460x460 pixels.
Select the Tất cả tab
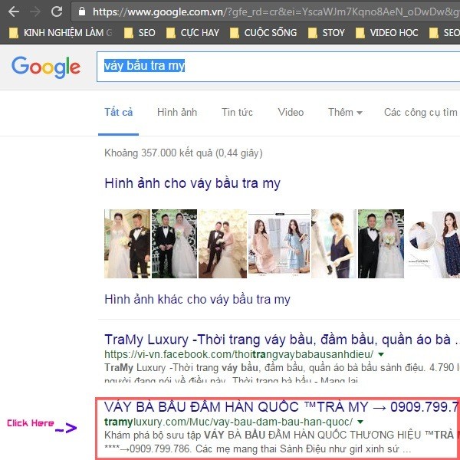(x=119, y=113)
